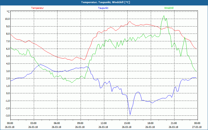Screen dimensions: 208x130
Task: Click the green Windchill legend label
Action: coord(169,8)
